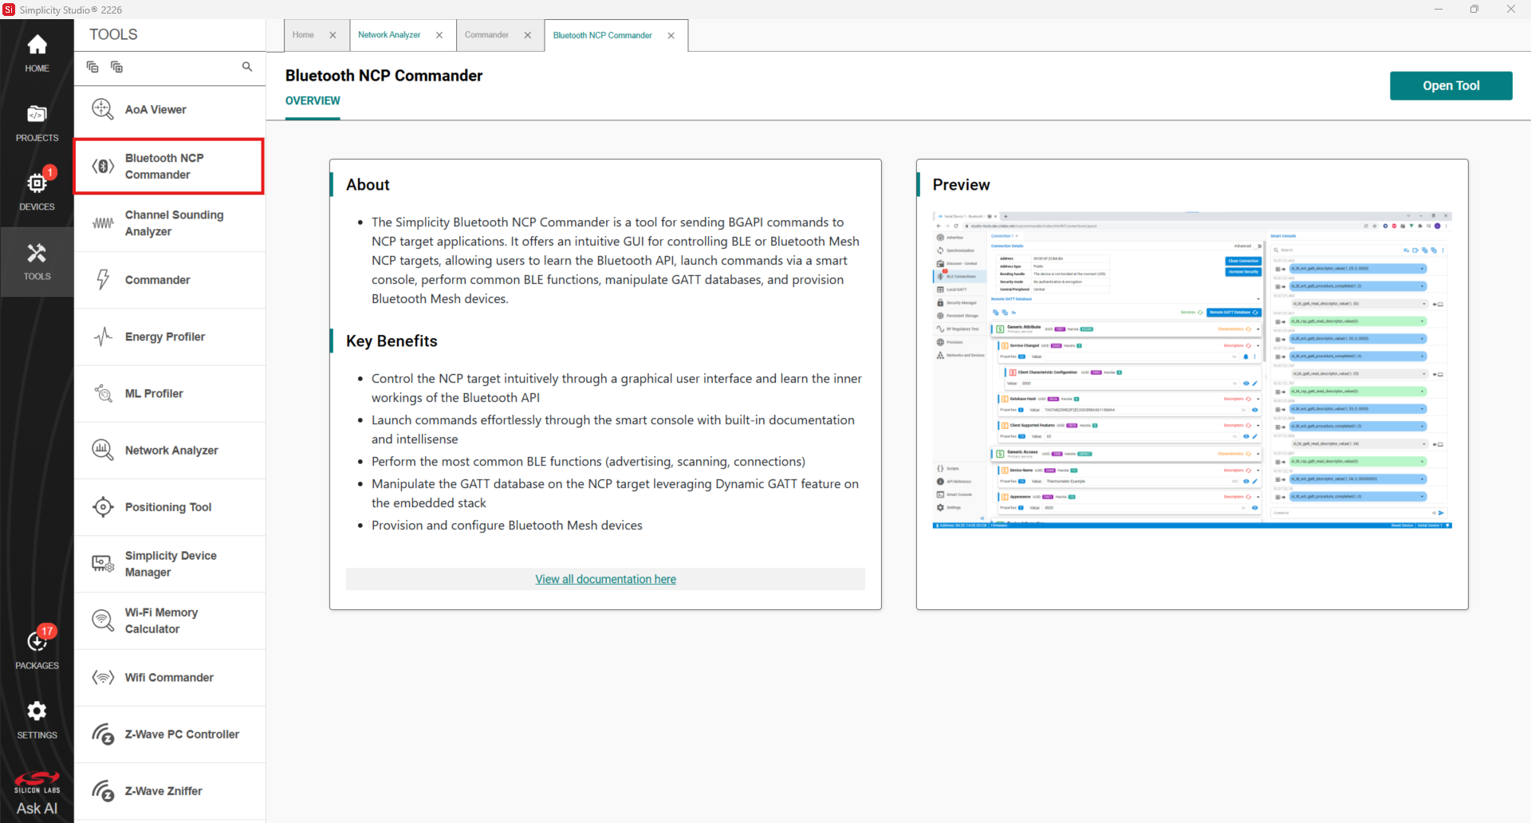
Task: Select the Z-Wave Zniffer icon
Action: point(103,791)
